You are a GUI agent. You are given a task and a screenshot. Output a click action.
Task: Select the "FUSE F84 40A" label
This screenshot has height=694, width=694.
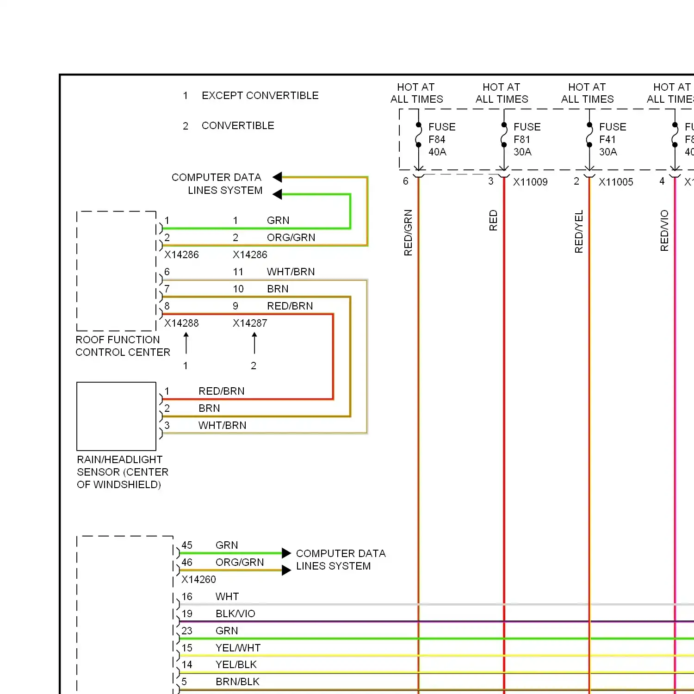click(x=442, y=139)
